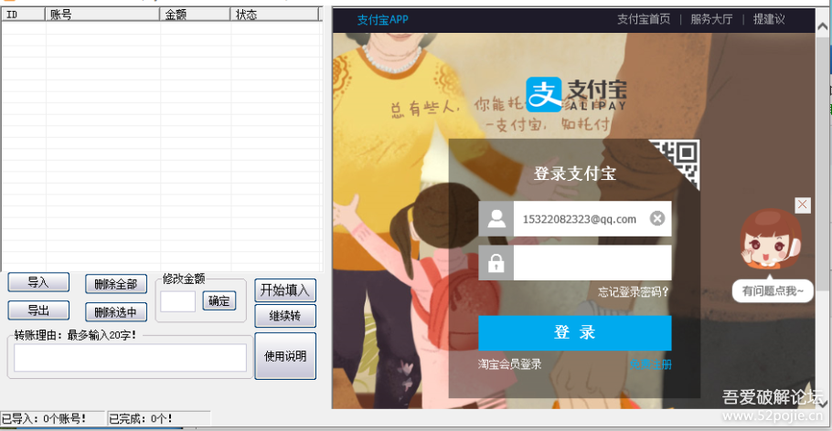
Task: Click the 导入 import button
Action: point(38,282)
